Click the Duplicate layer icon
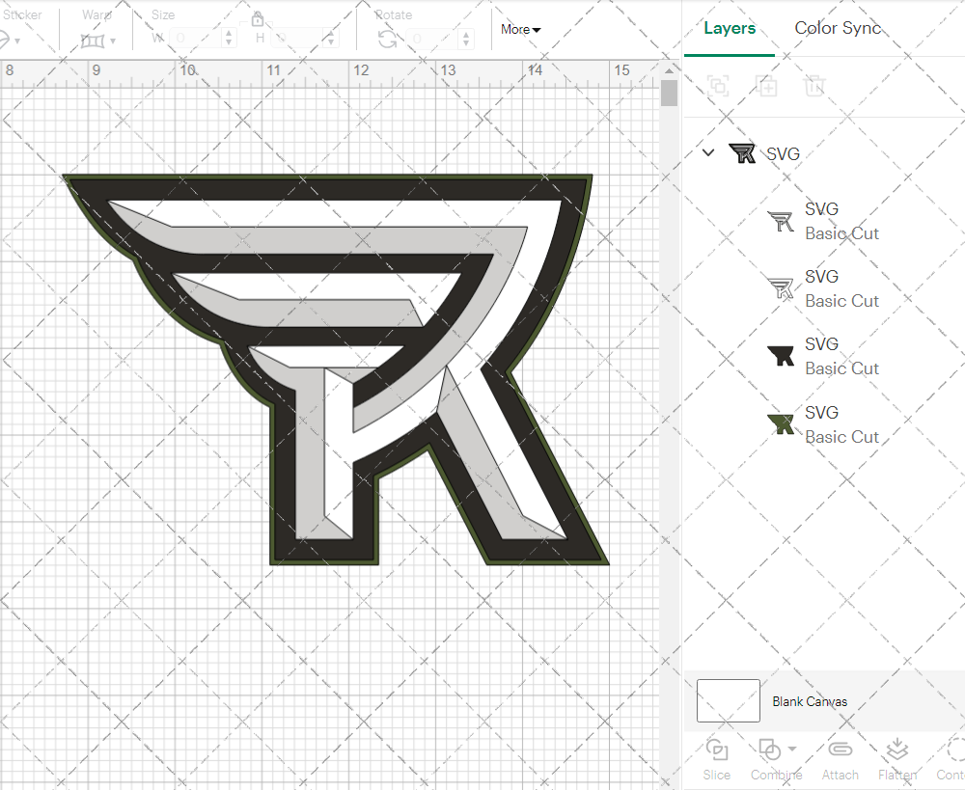965x790 pixels. click(766, 86)
